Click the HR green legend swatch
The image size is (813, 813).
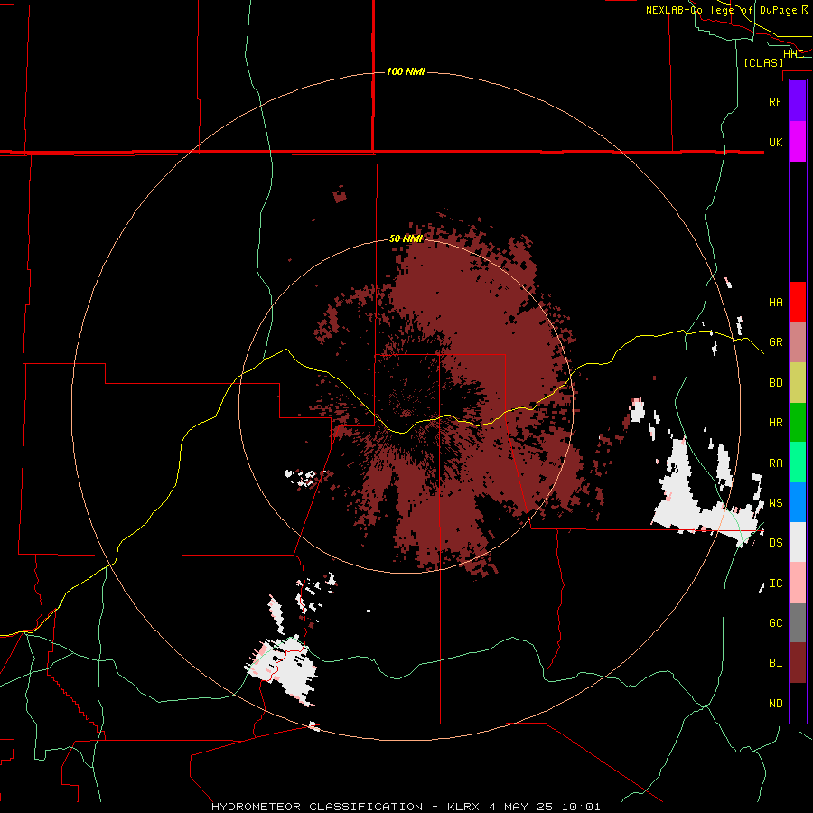tap(798, 422)
